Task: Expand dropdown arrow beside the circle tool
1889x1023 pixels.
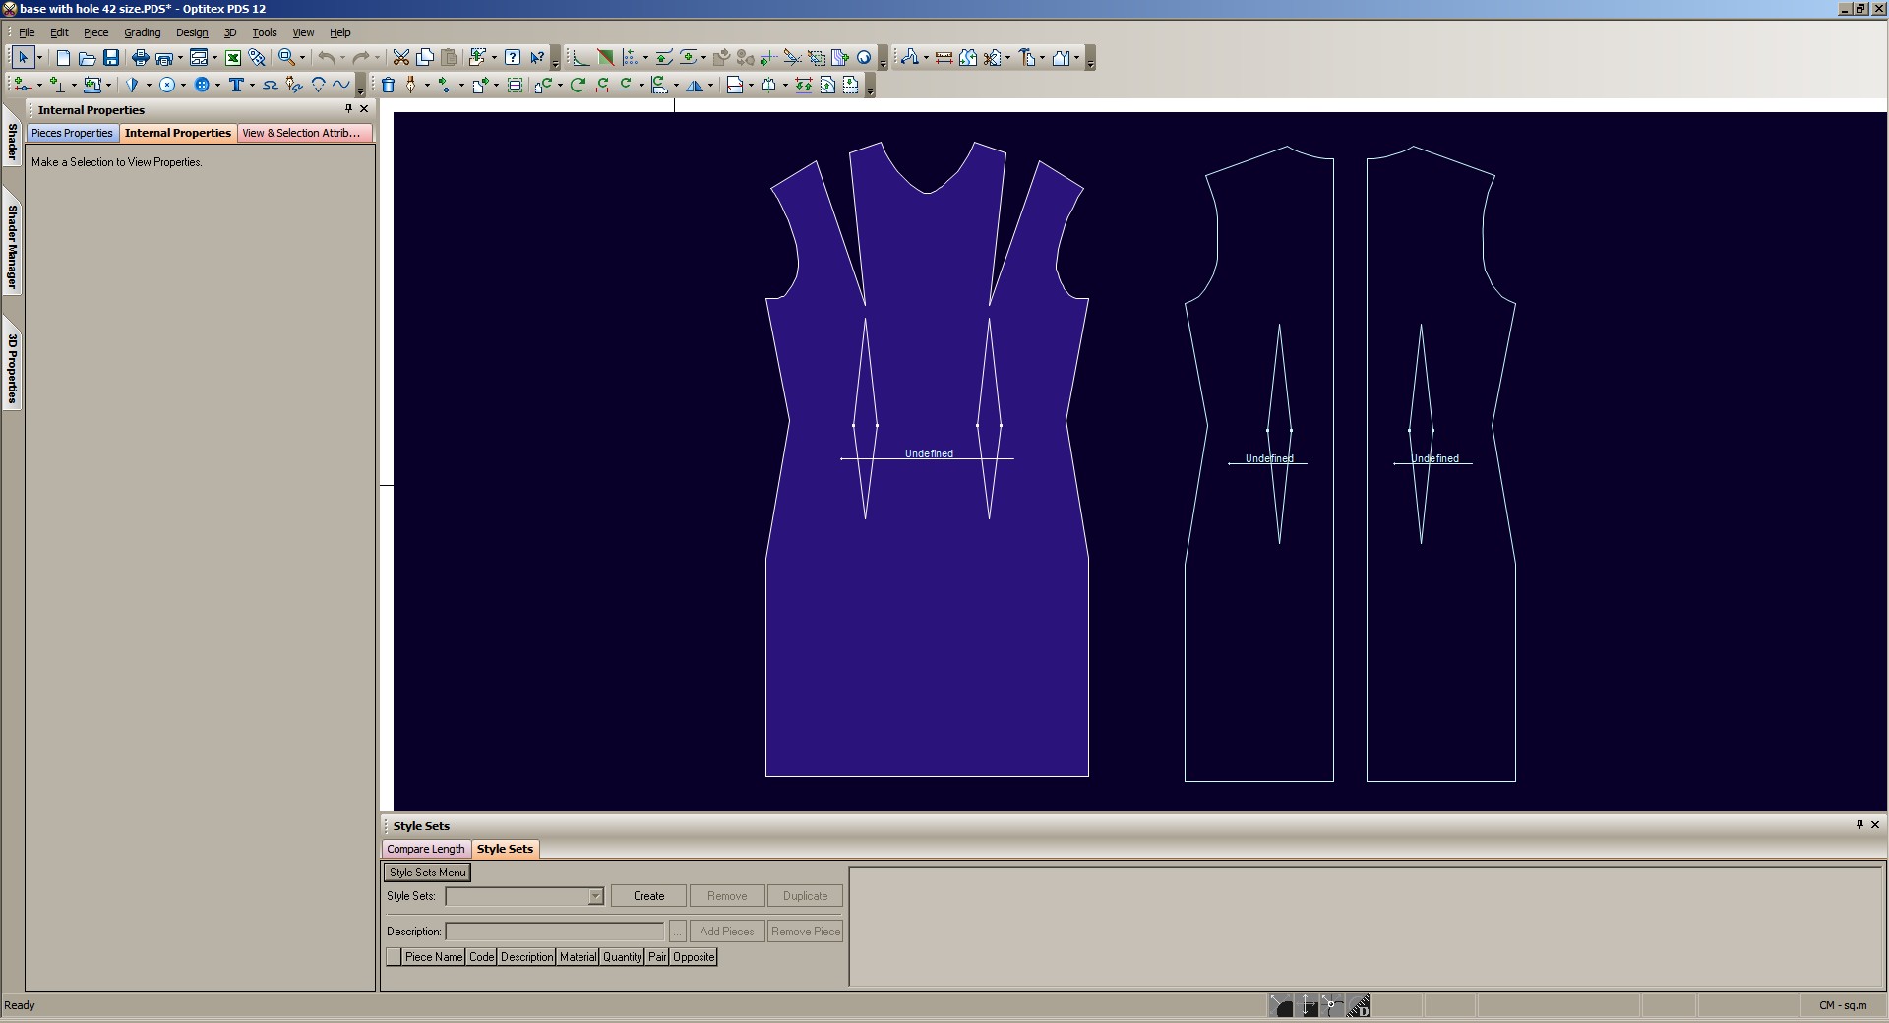Action: 183,85
